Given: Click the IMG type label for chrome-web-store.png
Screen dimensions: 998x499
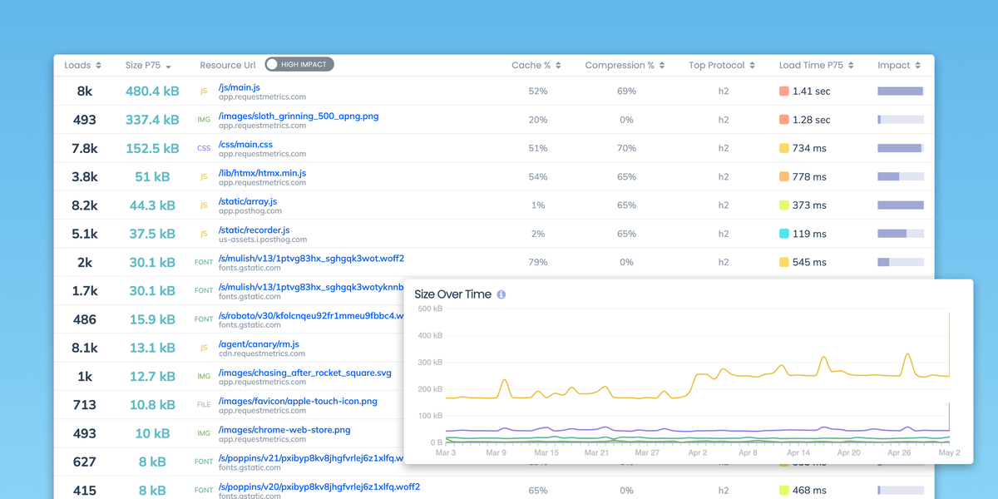Looking at the screenshot, I should [204, 433].
